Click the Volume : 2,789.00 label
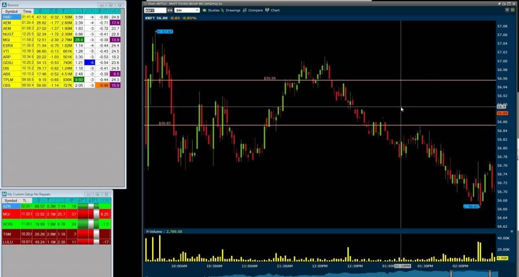 [166, 232]
